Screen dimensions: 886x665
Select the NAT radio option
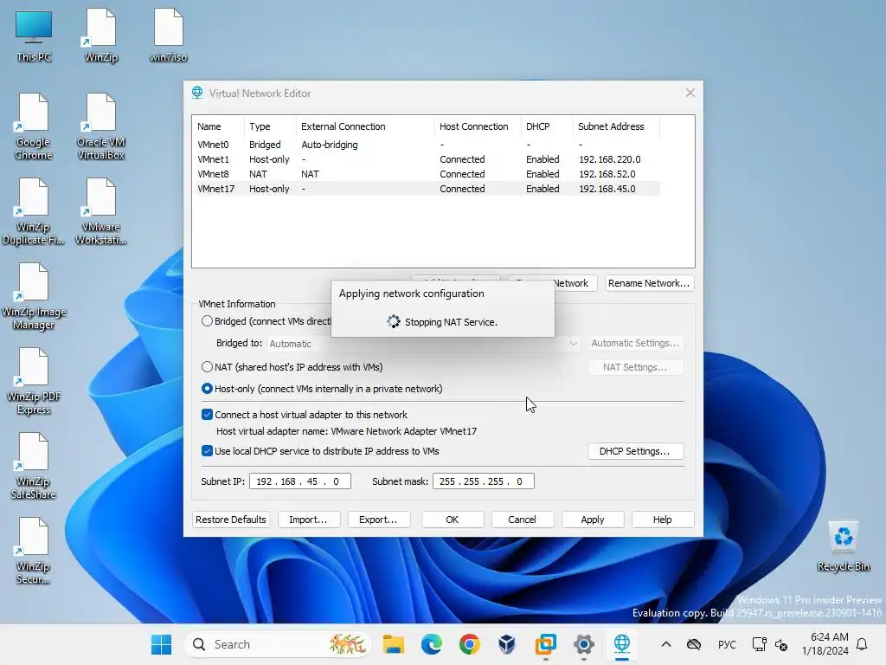coord(207,367)
